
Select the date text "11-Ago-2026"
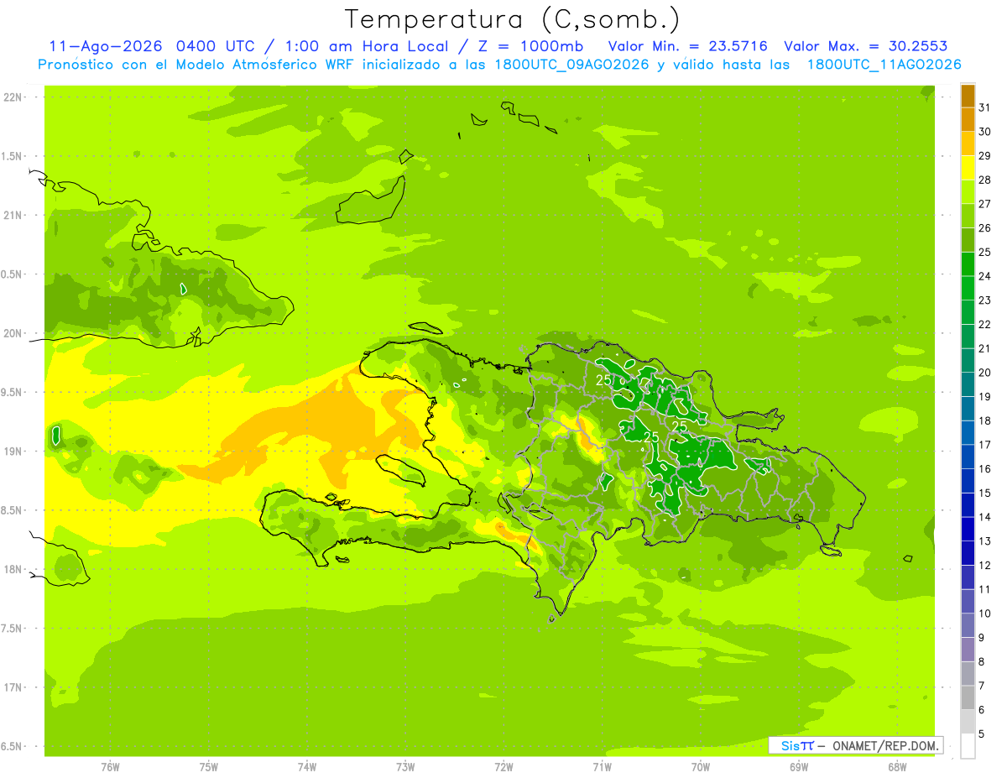[x=105, y=46]
